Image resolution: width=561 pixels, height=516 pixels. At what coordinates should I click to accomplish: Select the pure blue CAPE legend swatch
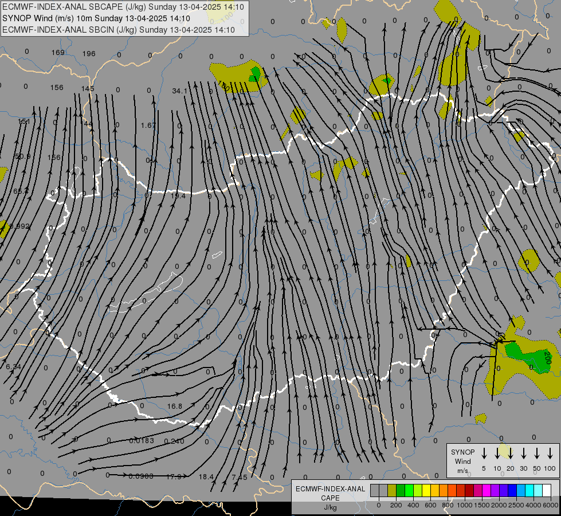point(512,491)
